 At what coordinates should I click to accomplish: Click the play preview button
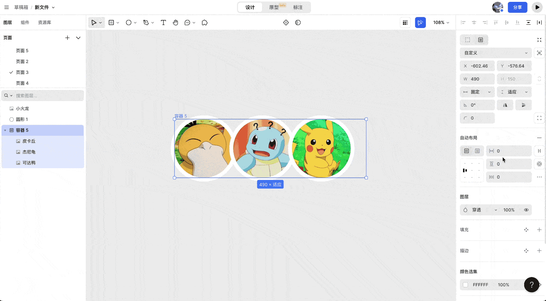(x=537, y=7)
